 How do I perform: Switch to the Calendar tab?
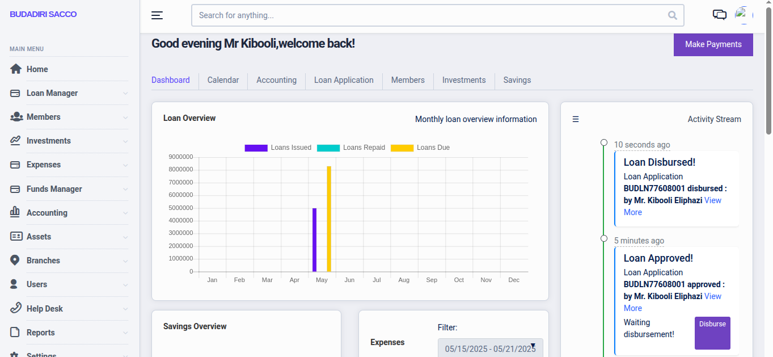tap(223, 80)
